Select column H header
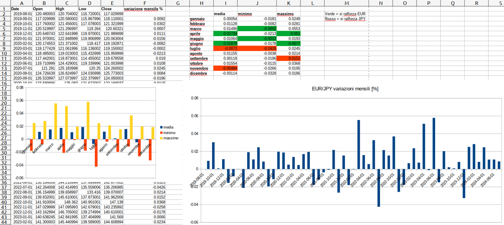 point(201,3)
